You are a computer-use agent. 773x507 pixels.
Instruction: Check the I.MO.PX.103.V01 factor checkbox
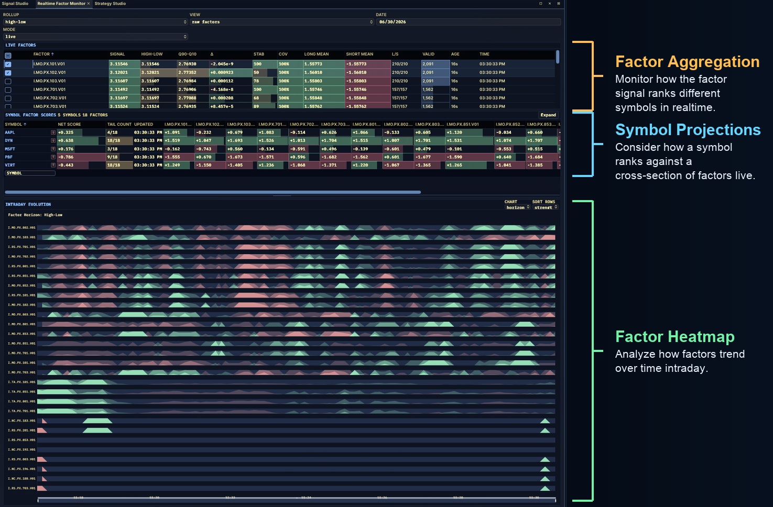pyautogui.click(x=8, y=81)
